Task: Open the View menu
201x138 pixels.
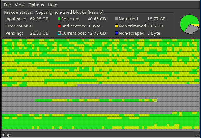Action: pos(19,5)
